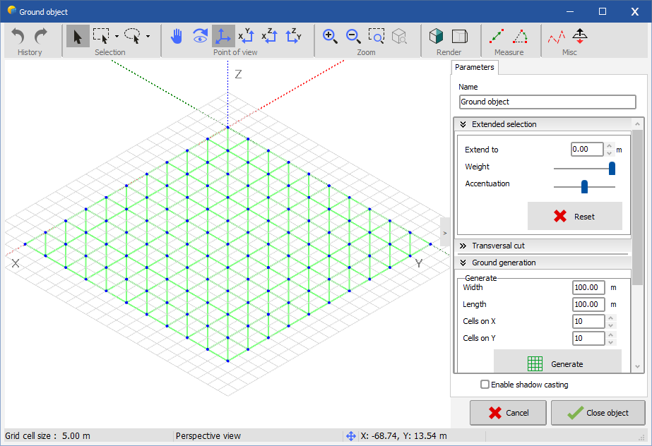652x446 pixels.
Task: Increase Cells on X value
Action: click(611, 318)
